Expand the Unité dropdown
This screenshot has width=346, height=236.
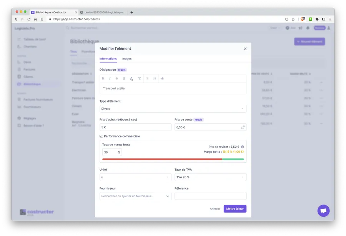(135, 177)
